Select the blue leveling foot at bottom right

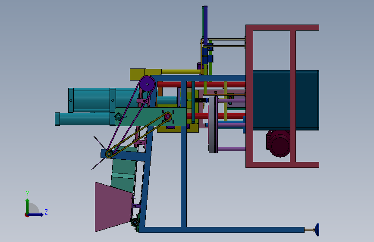coord(317,230)
